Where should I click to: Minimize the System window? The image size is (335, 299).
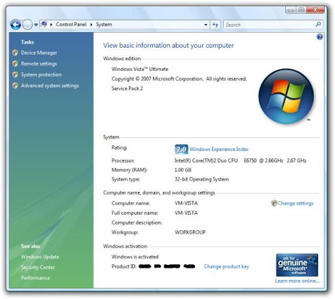(x=291, y=10)
